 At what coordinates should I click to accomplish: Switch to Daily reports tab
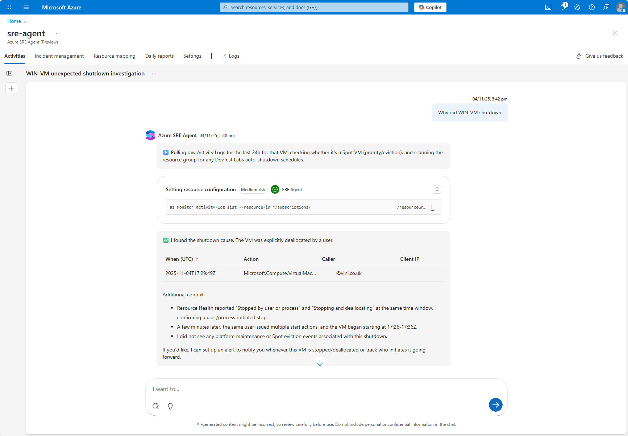(159, 56)
